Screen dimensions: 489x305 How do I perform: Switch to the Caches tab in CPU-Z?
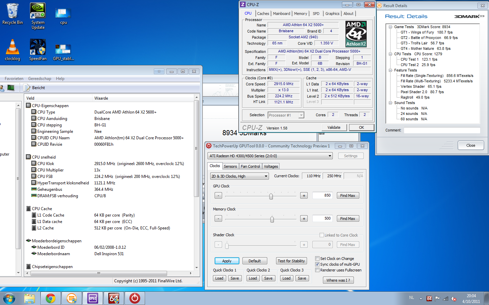point(263,14)
